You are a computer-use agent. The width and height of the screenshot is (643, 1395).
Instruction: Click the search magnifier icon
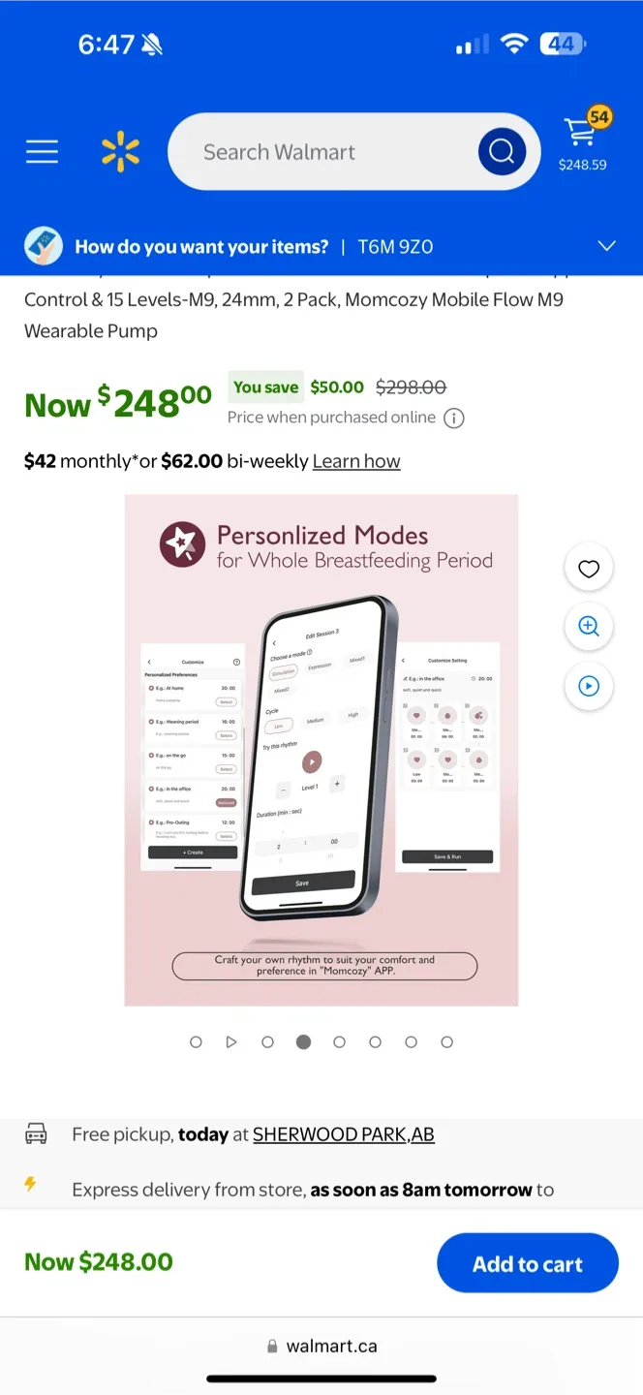coord(501,151)
